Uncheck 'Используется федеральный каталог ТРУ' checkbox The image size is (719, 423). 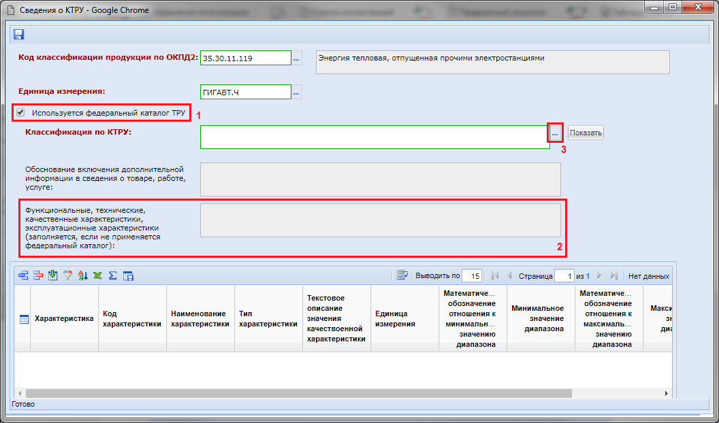20,112
